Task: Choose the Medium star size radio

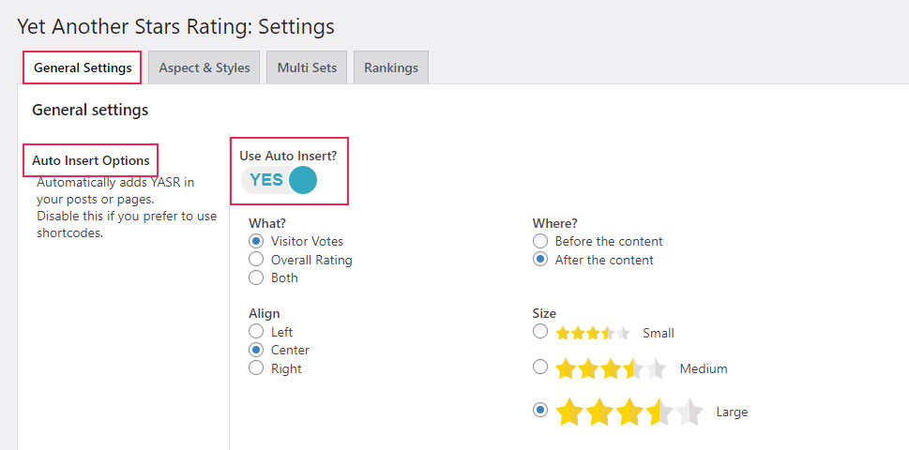Action: [539, 367]
